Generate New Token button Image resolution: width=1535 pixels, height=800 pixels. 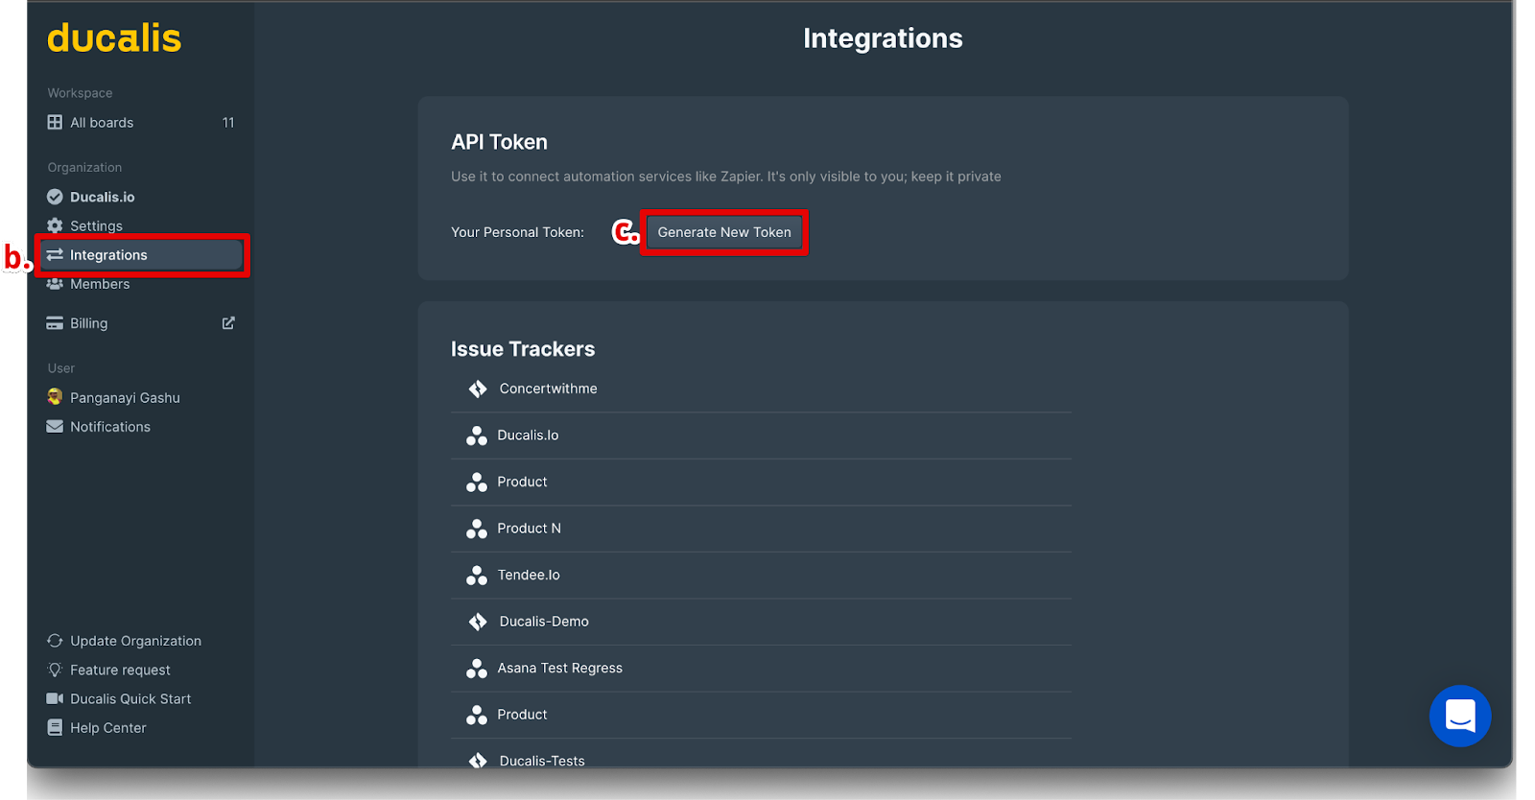click(724, 232)
